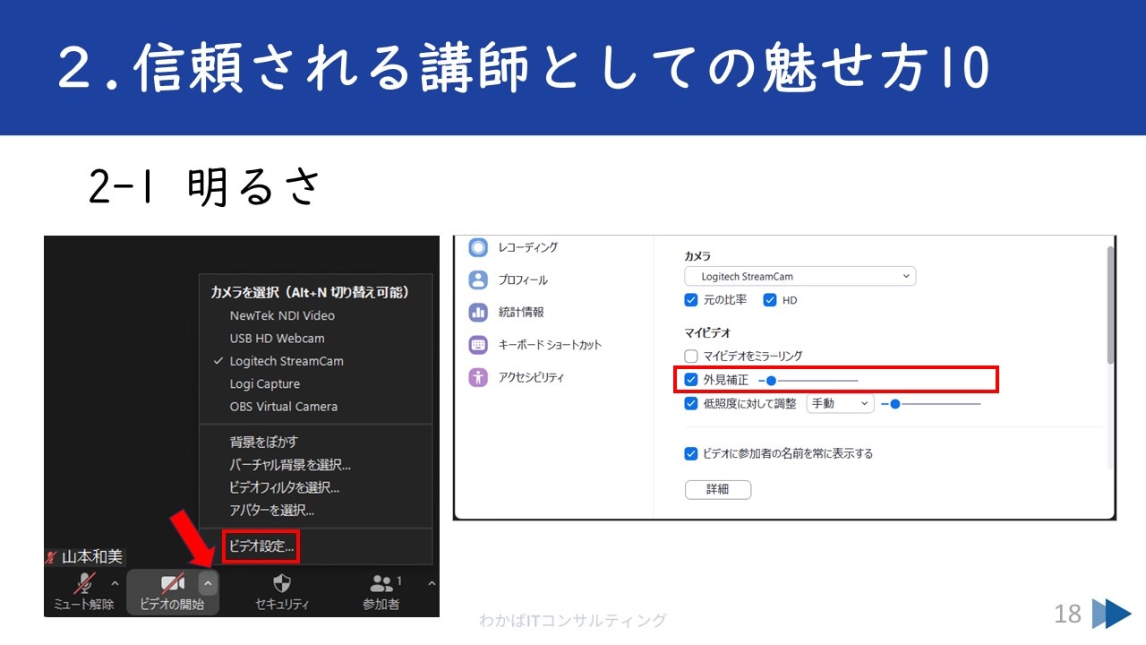Toggle touch up appearance checkbox
This screenshot has height=645, width=1146.
(690, 380)
